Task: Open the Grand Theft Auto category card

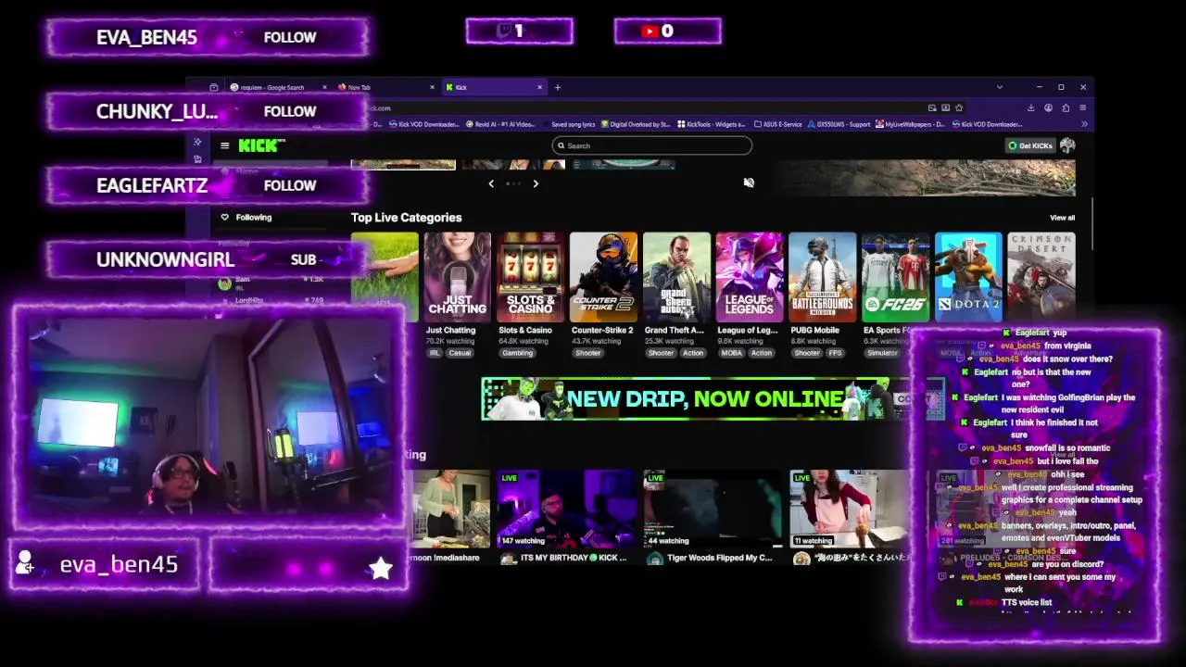Action: click(676, 277)
